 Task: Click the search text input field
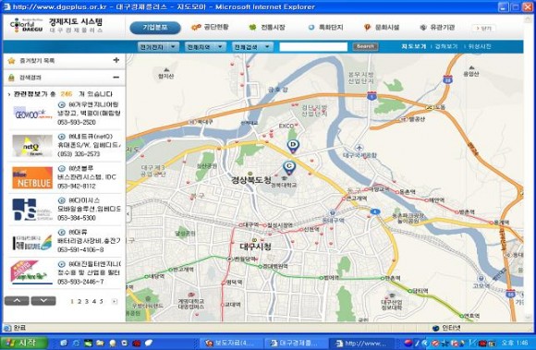(x=313, y=47)
